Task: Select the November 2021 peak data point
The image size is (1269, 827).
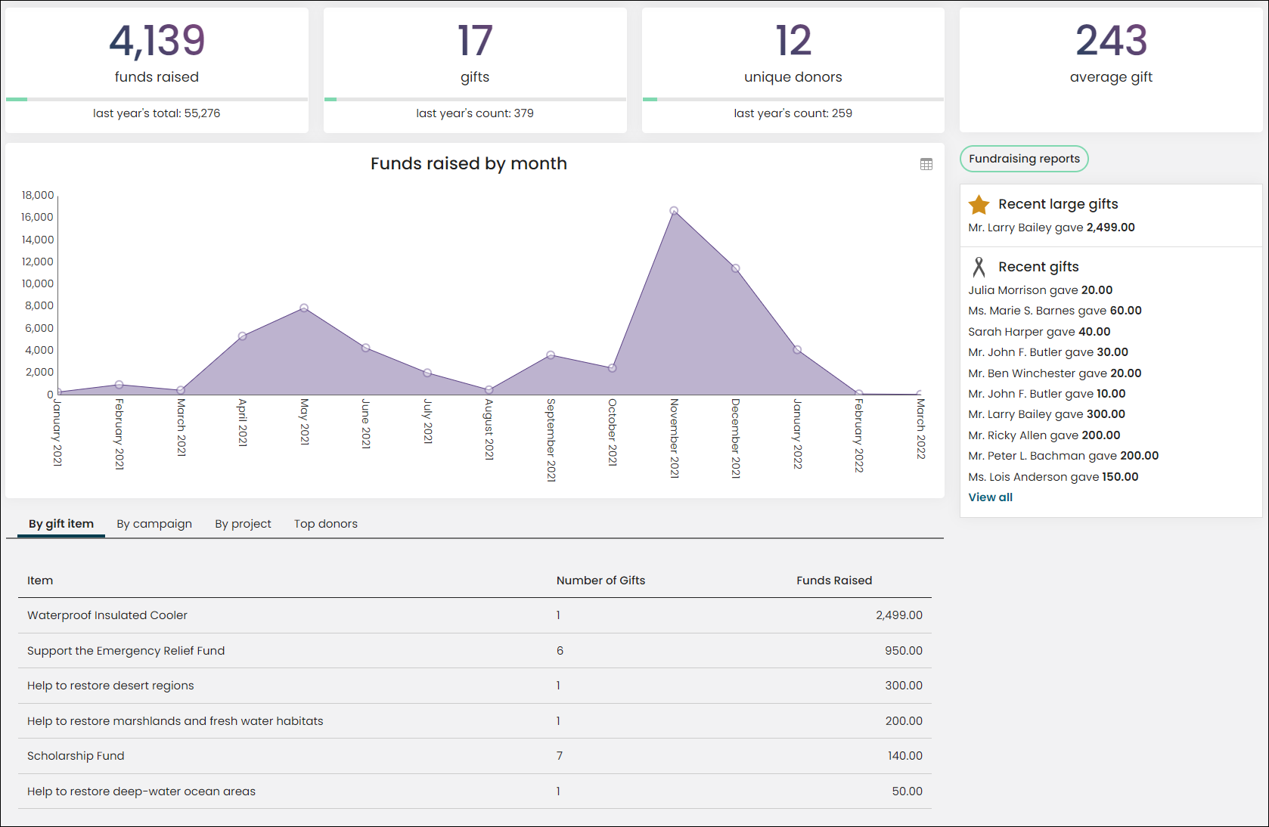Action: point(674,211)
